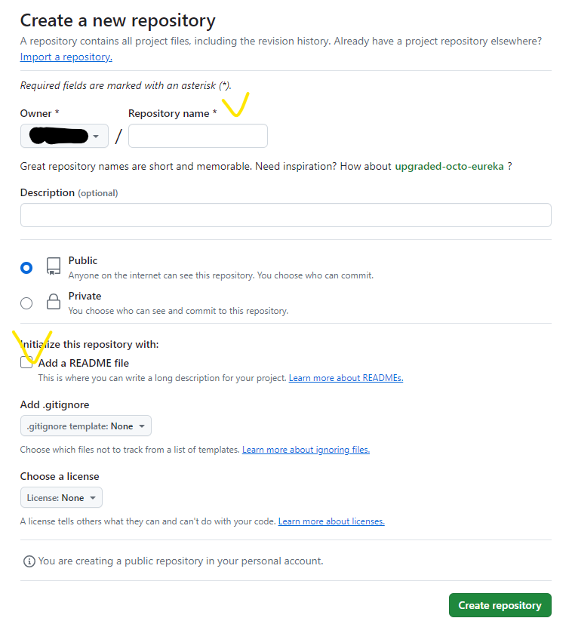Select the Private radio button
The width and height of the screenshot is (572, 624).
point(26,303)
